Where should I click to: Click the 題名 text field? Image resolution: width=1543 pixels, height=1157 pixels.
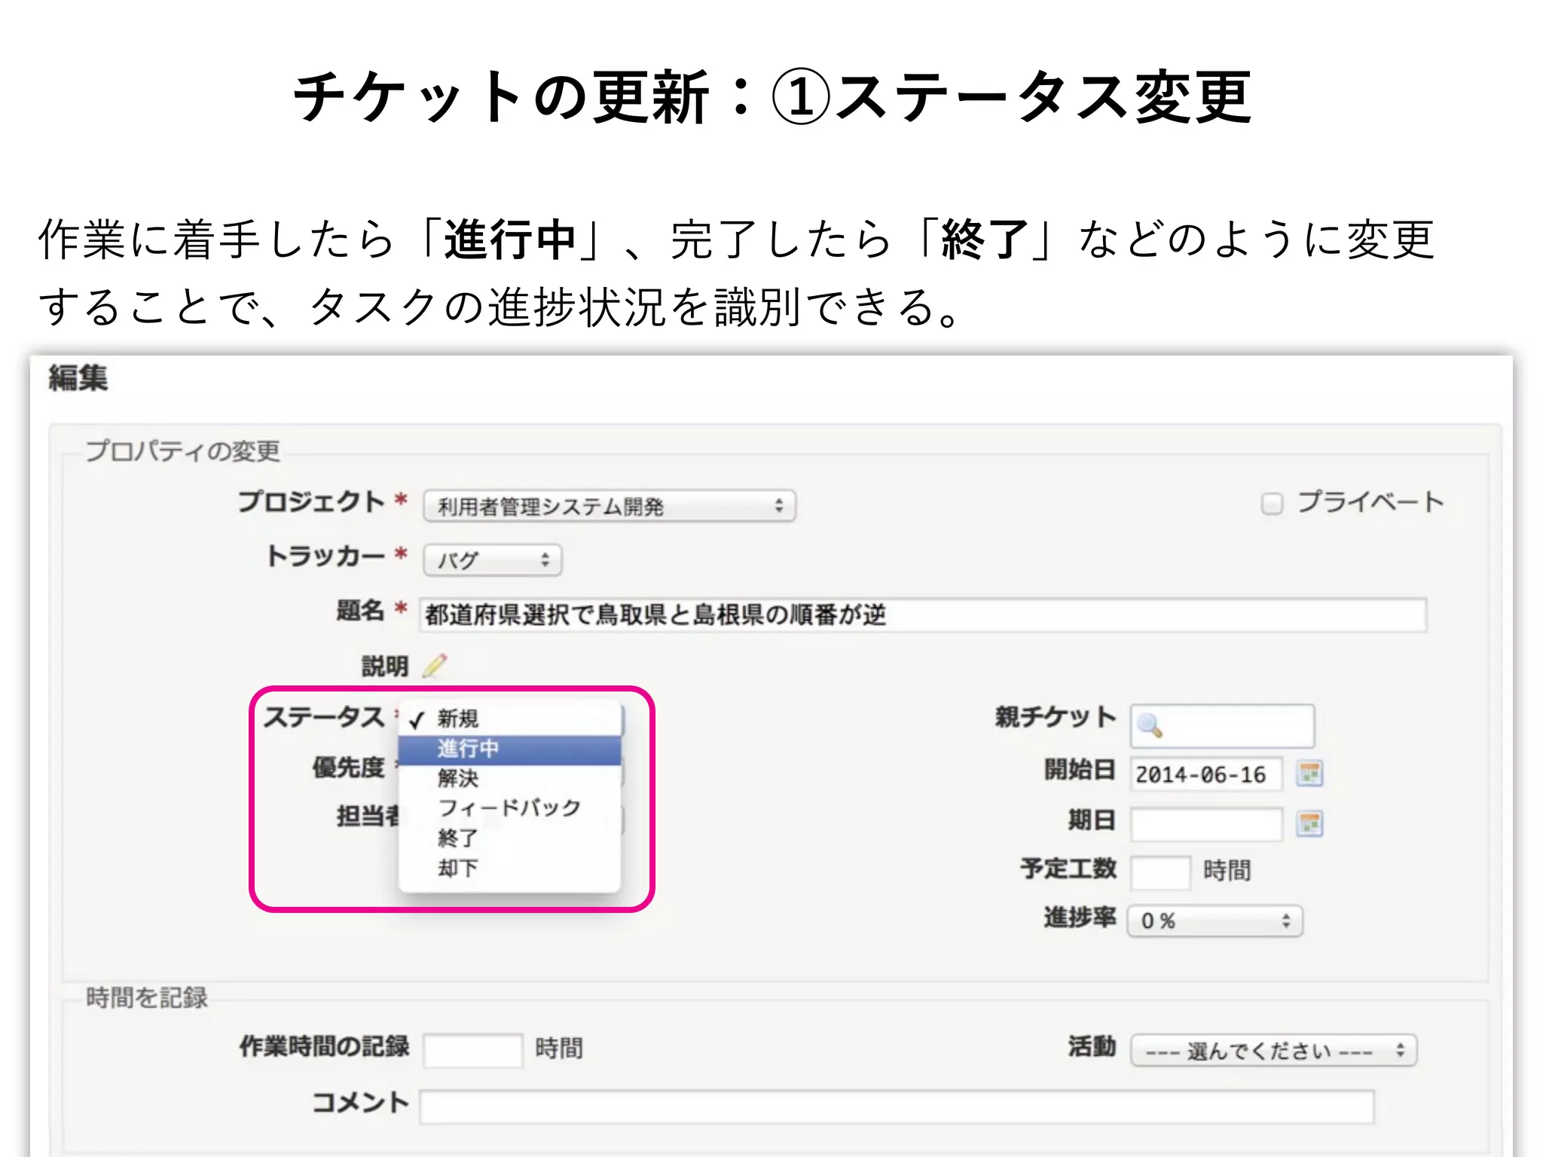(923, 615)
